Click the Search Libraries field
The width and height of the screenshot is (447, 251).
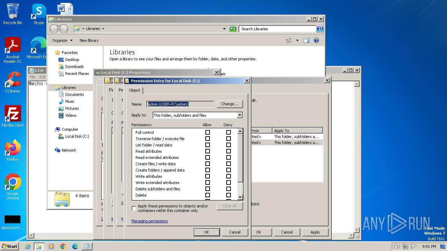(278, 29)
